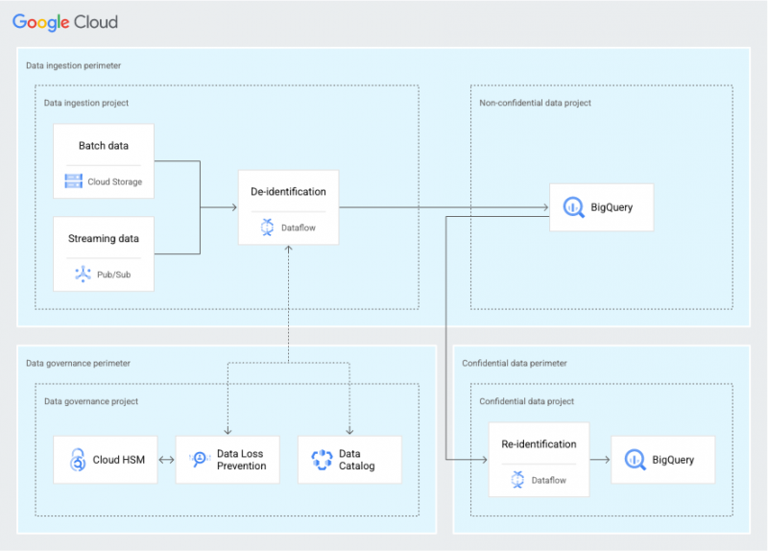
Task: Click the Data Catalog label
Action: pos(356,460)
